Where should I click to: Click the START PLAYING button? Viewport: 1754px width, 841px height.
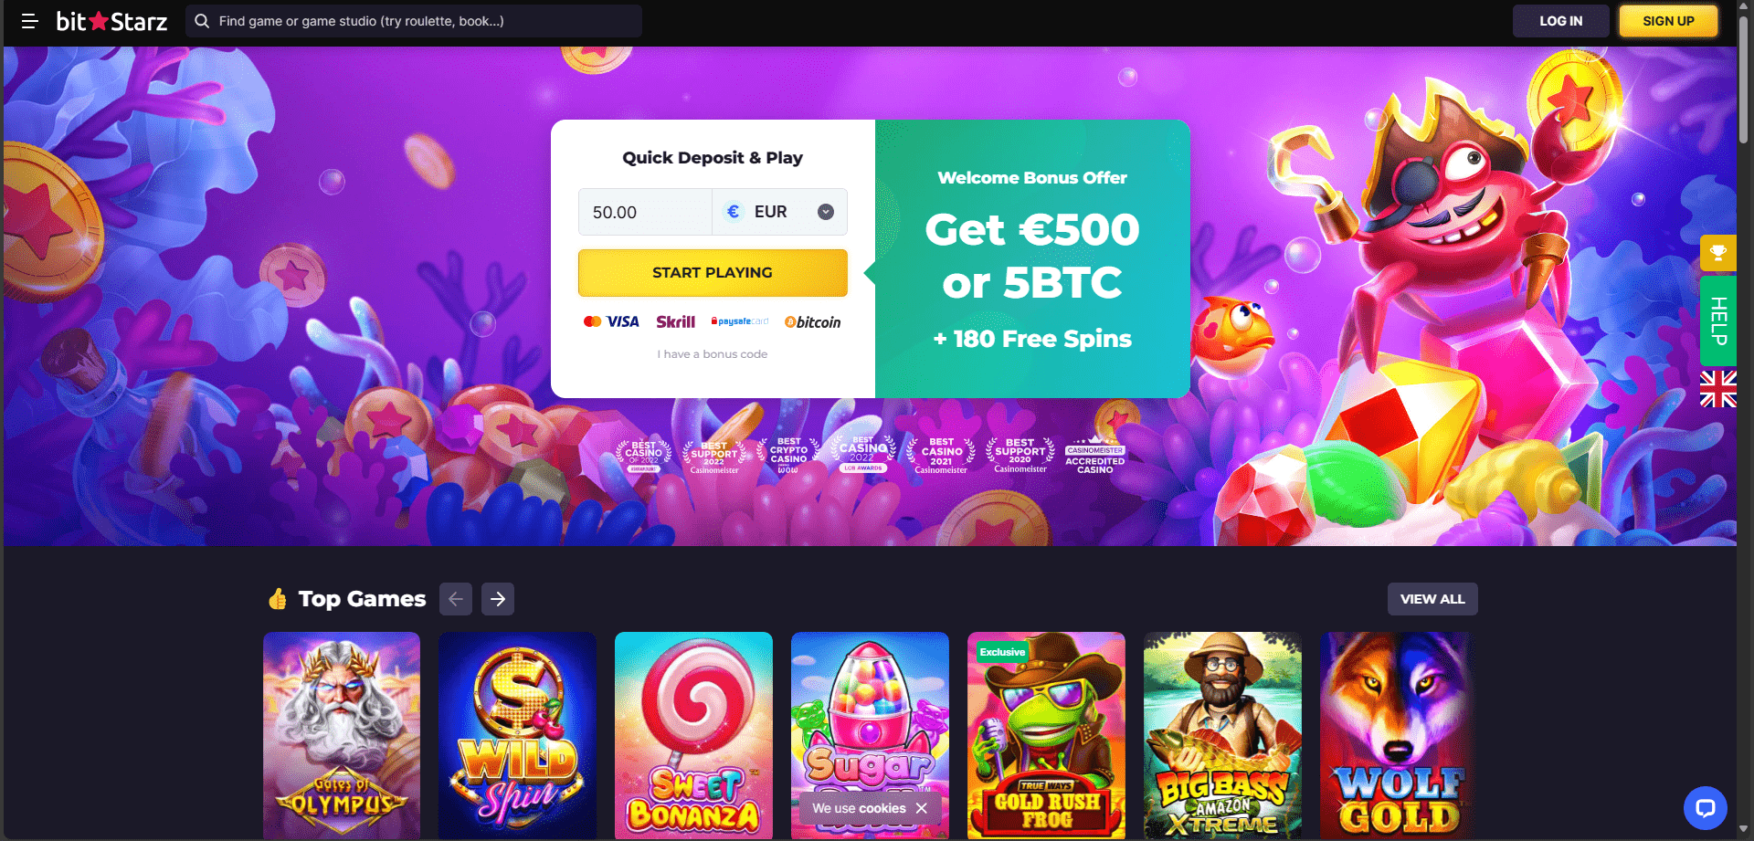click(713, 272)
